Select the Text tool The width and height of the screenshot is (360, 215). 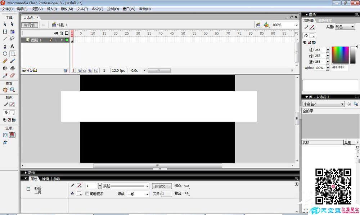12,46
